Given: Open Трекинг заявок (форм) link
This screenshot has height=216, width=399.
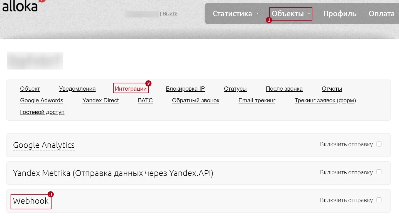Looking at the screenshot, I should click(x=325, y=100).
